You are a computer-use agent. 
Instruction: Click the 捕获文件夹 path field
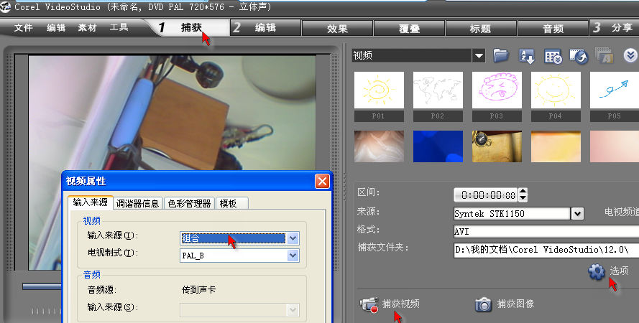546,249
